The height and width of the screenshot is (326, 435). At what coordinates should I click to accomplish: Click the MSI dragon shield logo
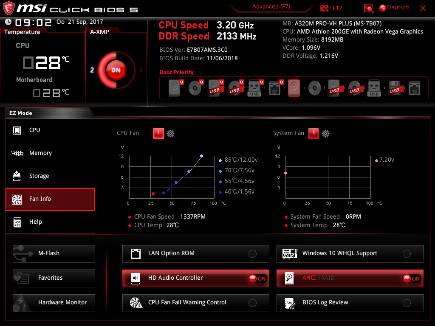pyautogui.click(x=8, y=8)
